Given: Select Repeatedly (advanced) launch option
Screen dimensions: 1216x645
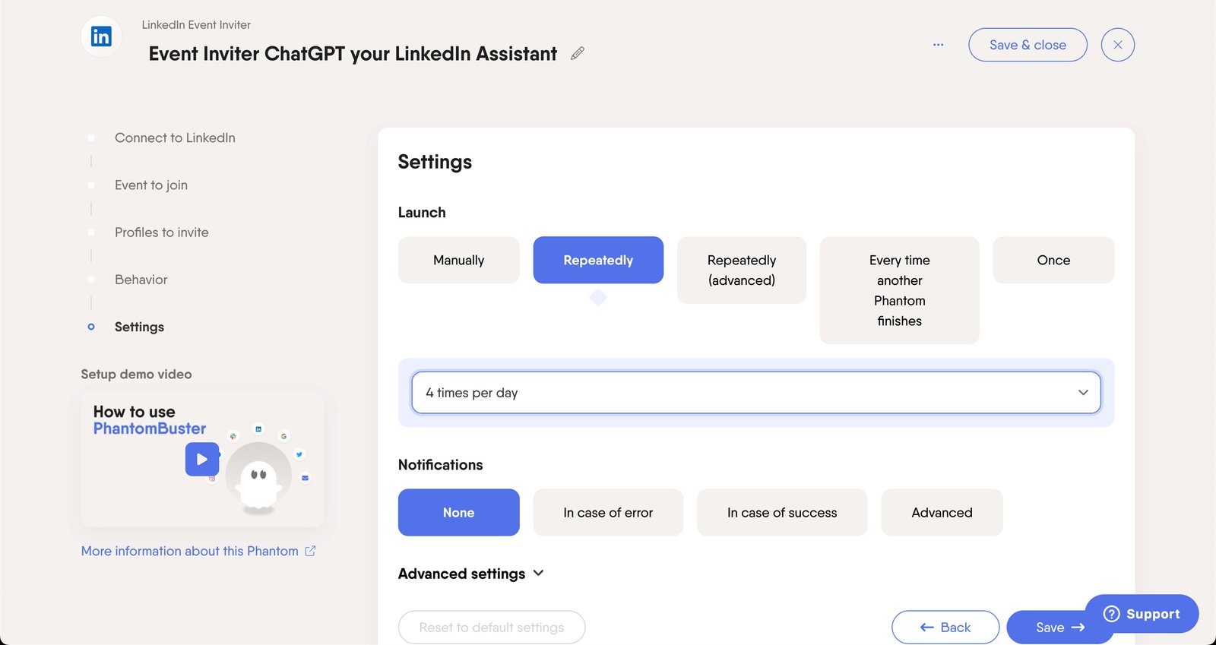Looking at the screenshot, I should [x=742, y=270].
